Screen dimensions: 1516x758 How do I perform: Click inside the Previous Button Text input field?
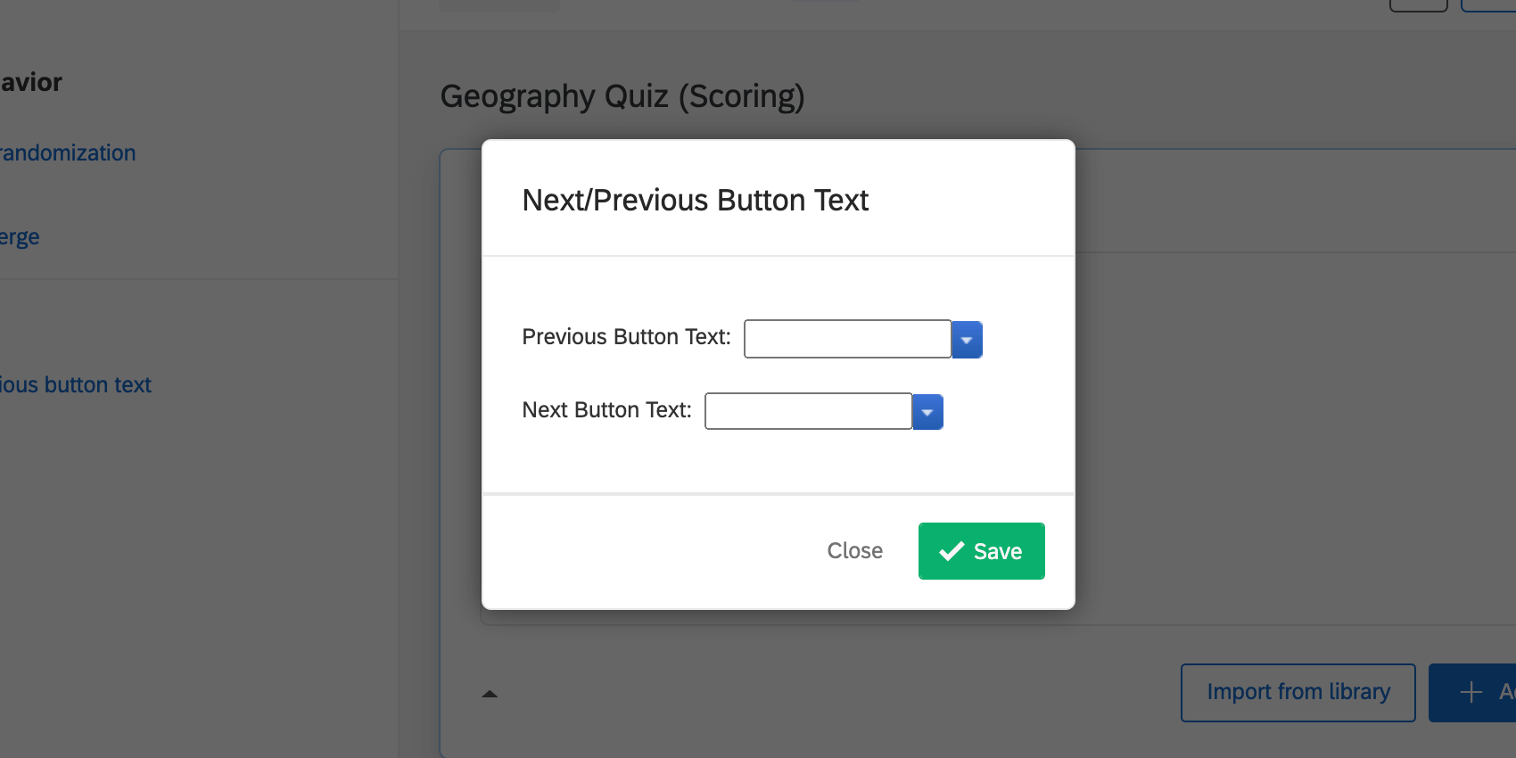click(x=845, y=339)
